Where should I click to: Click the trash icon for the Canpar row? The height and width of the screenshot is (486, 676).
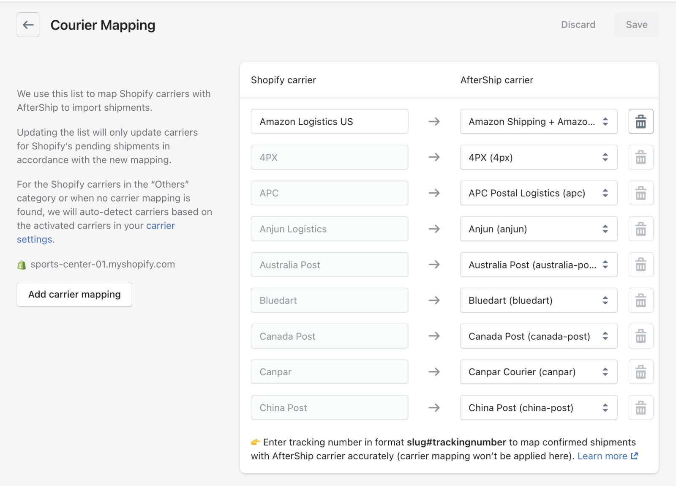point(641,372)
